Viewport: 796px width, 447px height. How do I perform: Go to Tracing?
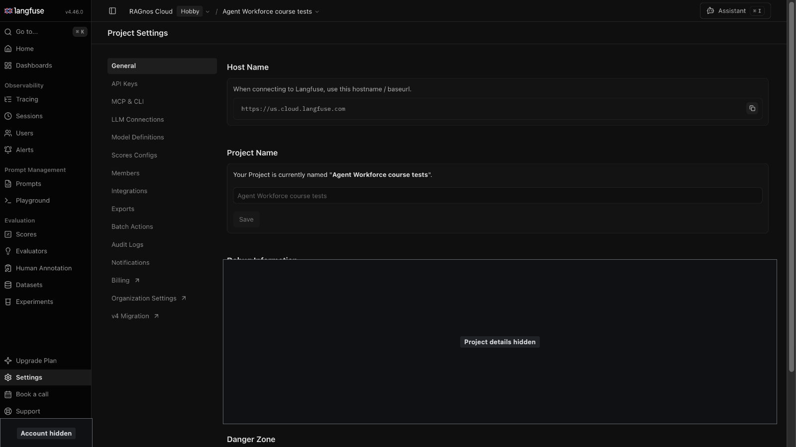coord(45,99)
